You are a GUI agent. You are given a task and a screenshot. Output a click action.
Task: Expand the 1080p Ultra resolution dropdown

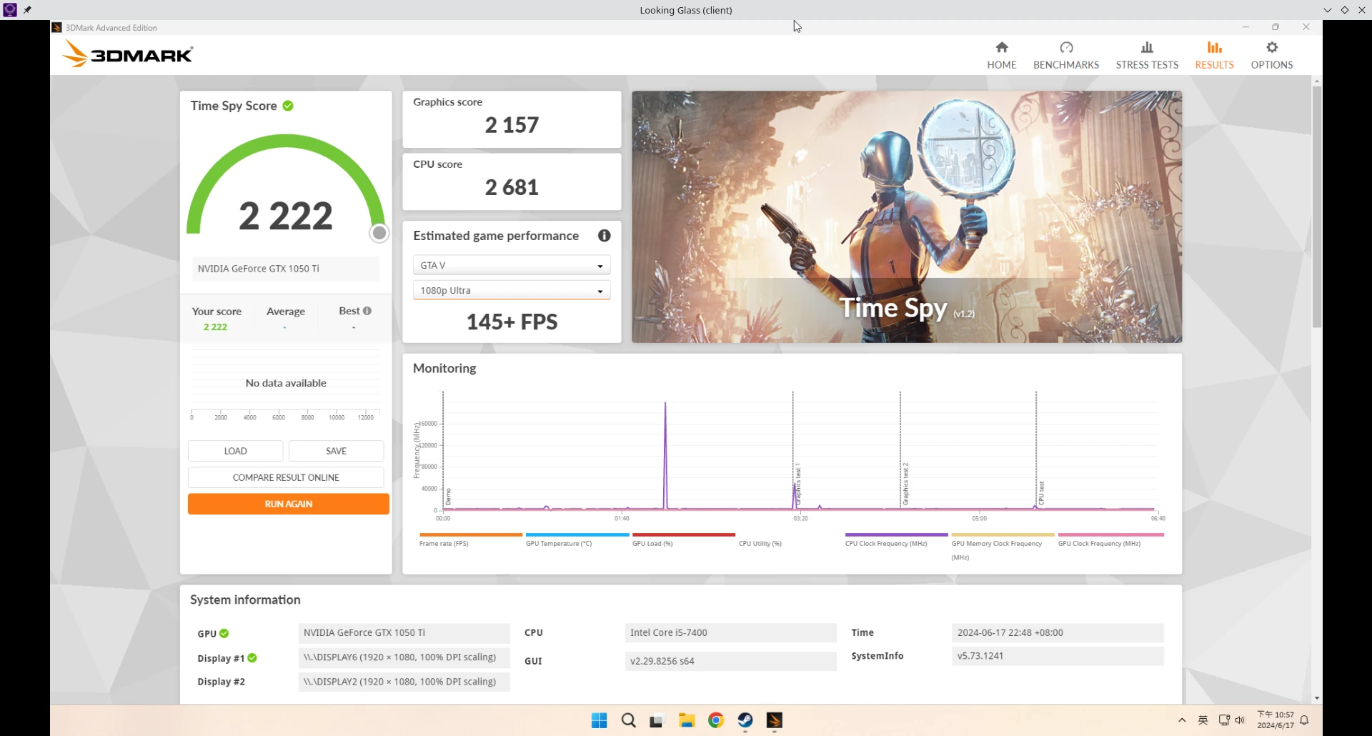tap(512, 291)
